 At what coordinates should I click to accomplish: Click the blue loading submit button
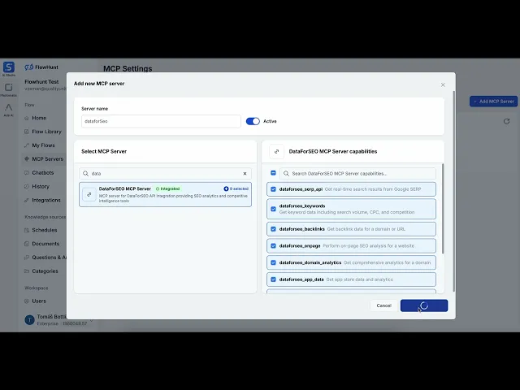[x=424, y=305]
